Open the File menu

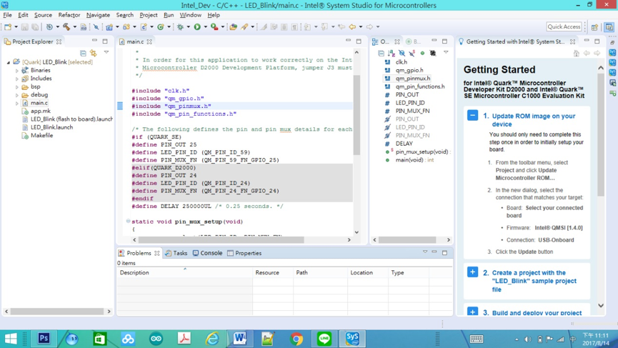[x=7, y=15]
